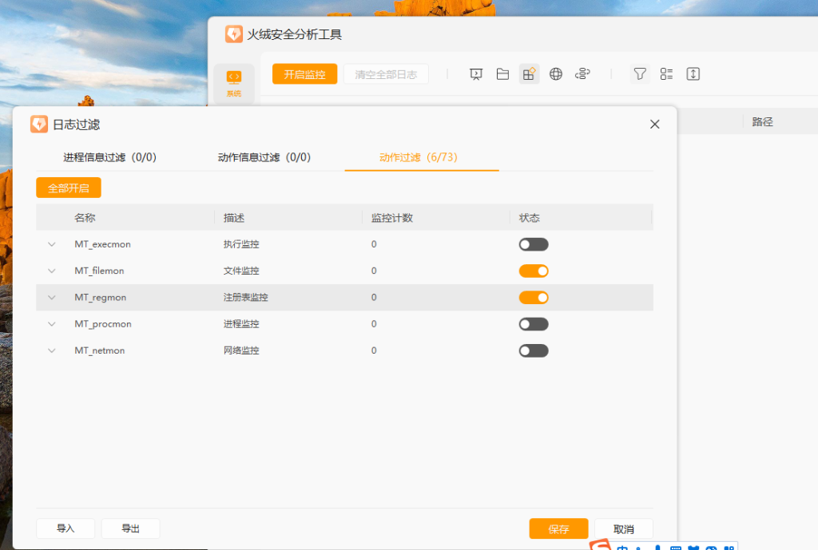Image resolution: width=818 pixels, height=550 pixels.
Task: Click the Sogou input method logo
Action: pos(601,544)
